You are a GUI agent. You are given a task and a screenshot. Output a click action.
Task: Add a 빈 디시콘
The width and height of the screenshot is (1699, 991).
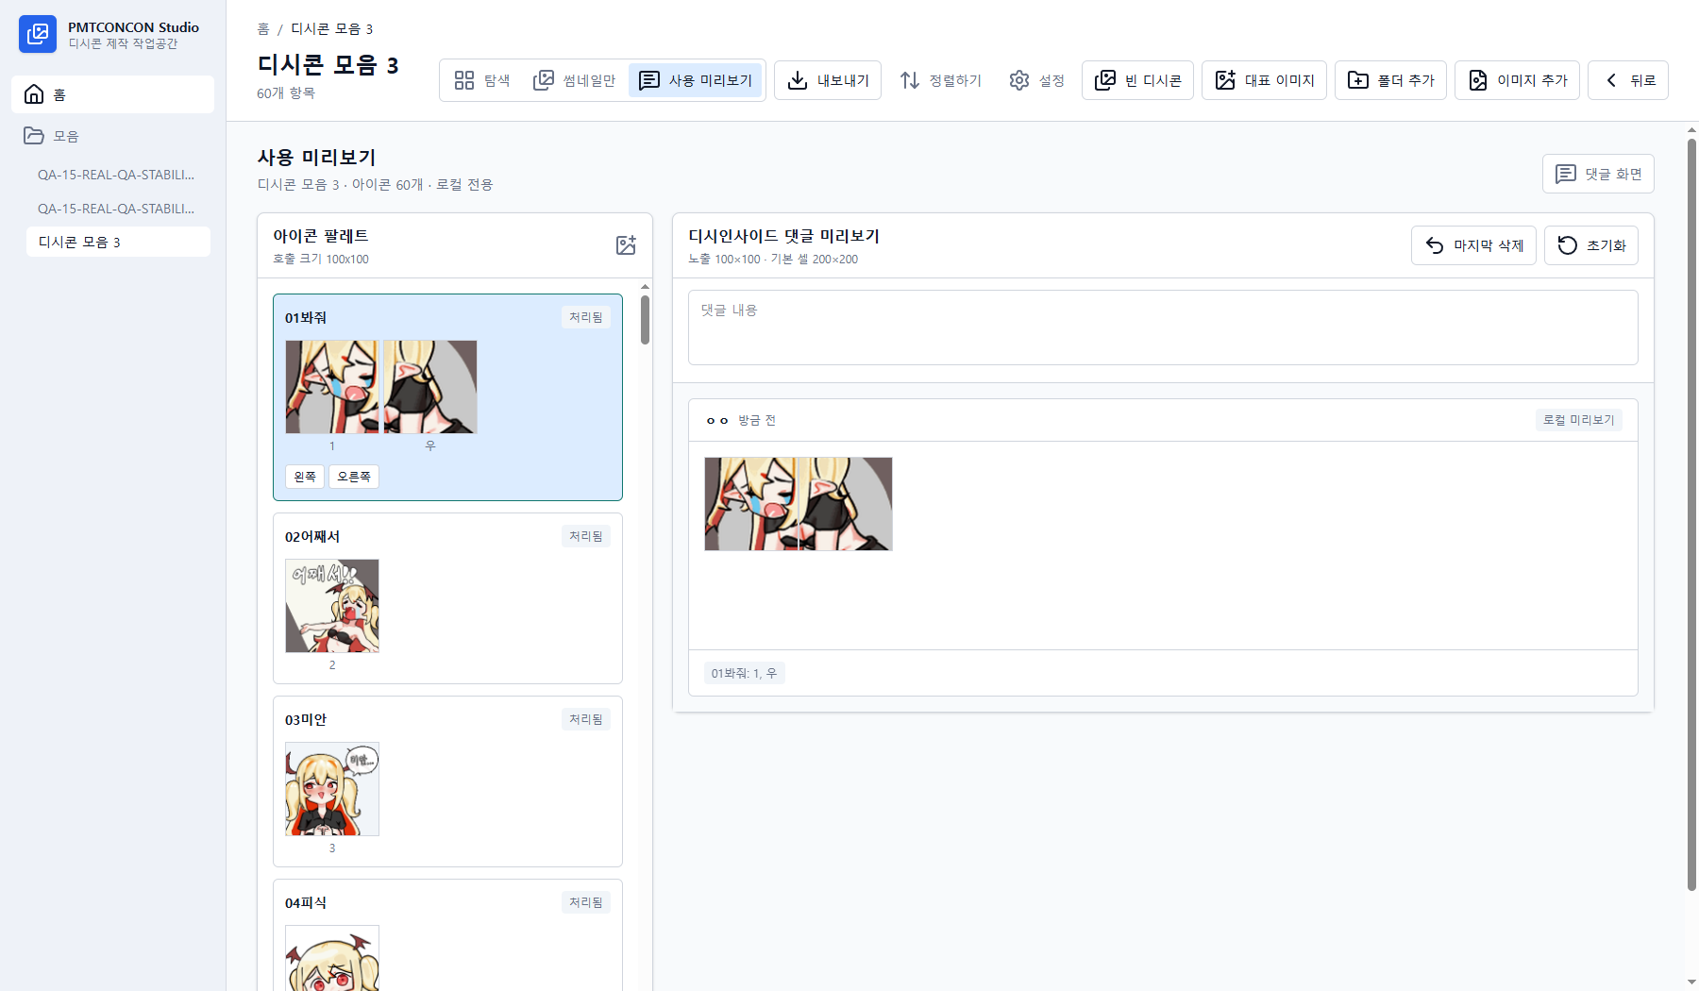pos(1137,80)
